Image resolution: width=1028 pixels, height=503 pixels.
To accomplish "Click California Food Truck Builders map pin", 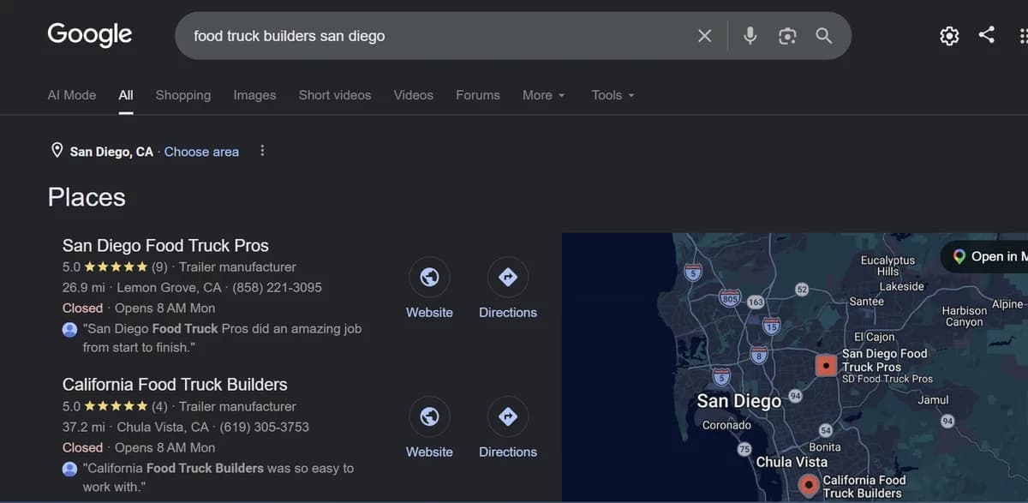I will [807, 487].
